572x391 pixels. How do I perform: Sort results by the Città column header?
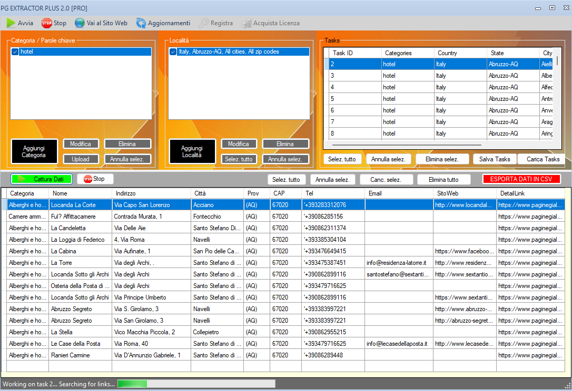pyautogui.click(x=216, y=193)
